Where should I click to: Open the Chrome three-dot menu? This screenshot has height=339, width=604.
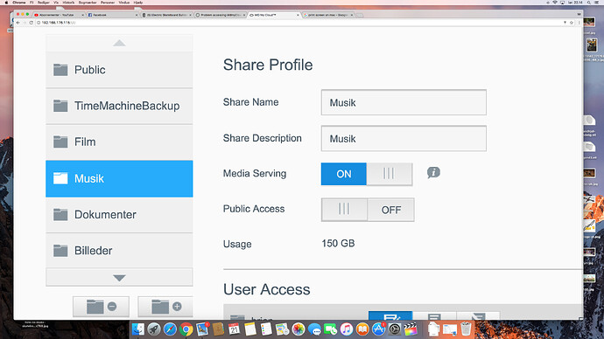click(x=579, y=23)
